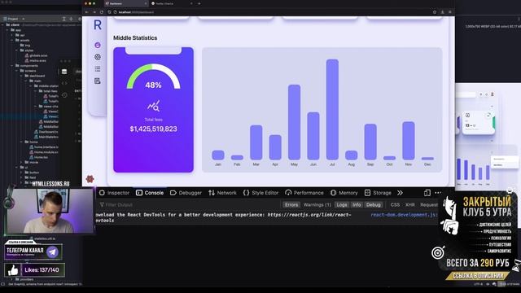This screenshot has height=293, width=521.
Task: Switch to the Network devtools tab
Action: [222, 193]
